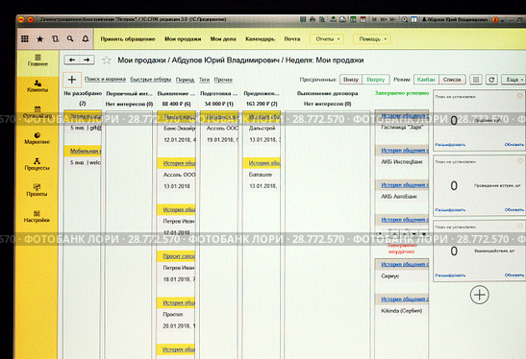Click the plus button to add interest
This screenshot has height=359, width=526.
72,80
